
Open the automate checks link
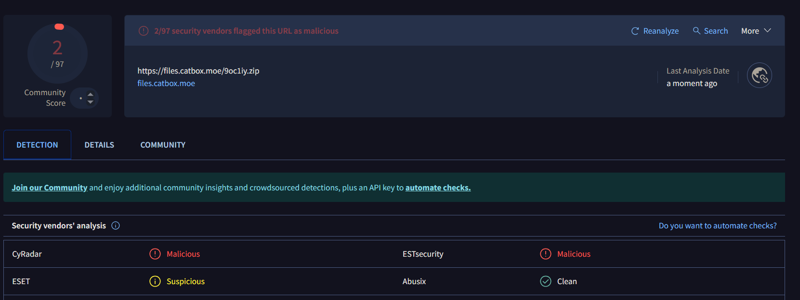[438, 187]
